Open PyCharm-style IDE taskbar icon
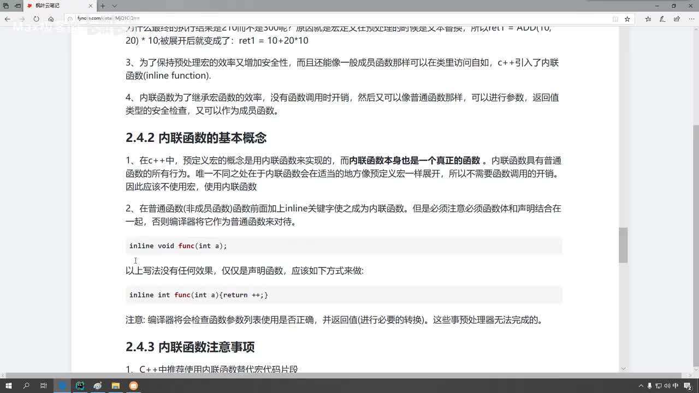The image size is (699, 393). (80, 385)
